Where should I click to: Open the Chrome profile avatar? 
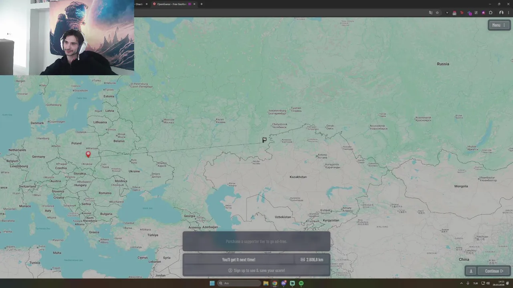point(501,13)
